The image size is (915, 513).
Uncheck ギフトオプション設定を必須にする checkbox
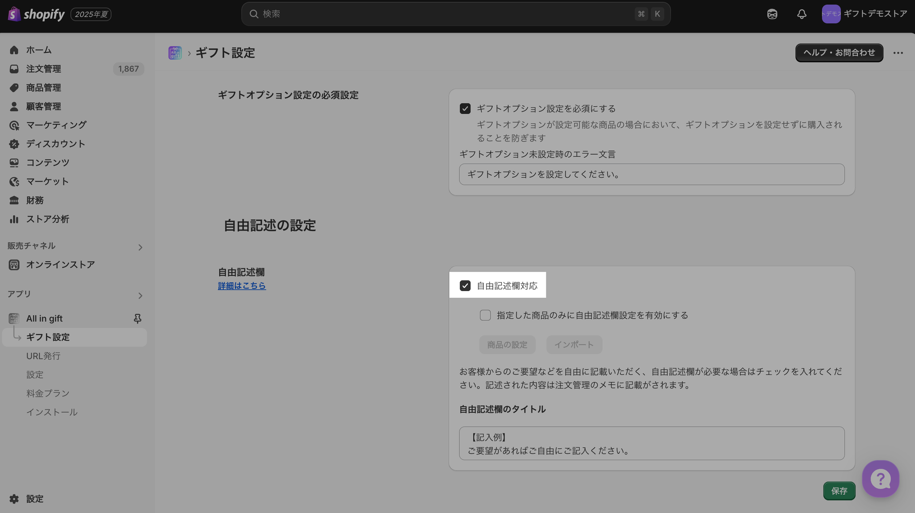[465, 108]
